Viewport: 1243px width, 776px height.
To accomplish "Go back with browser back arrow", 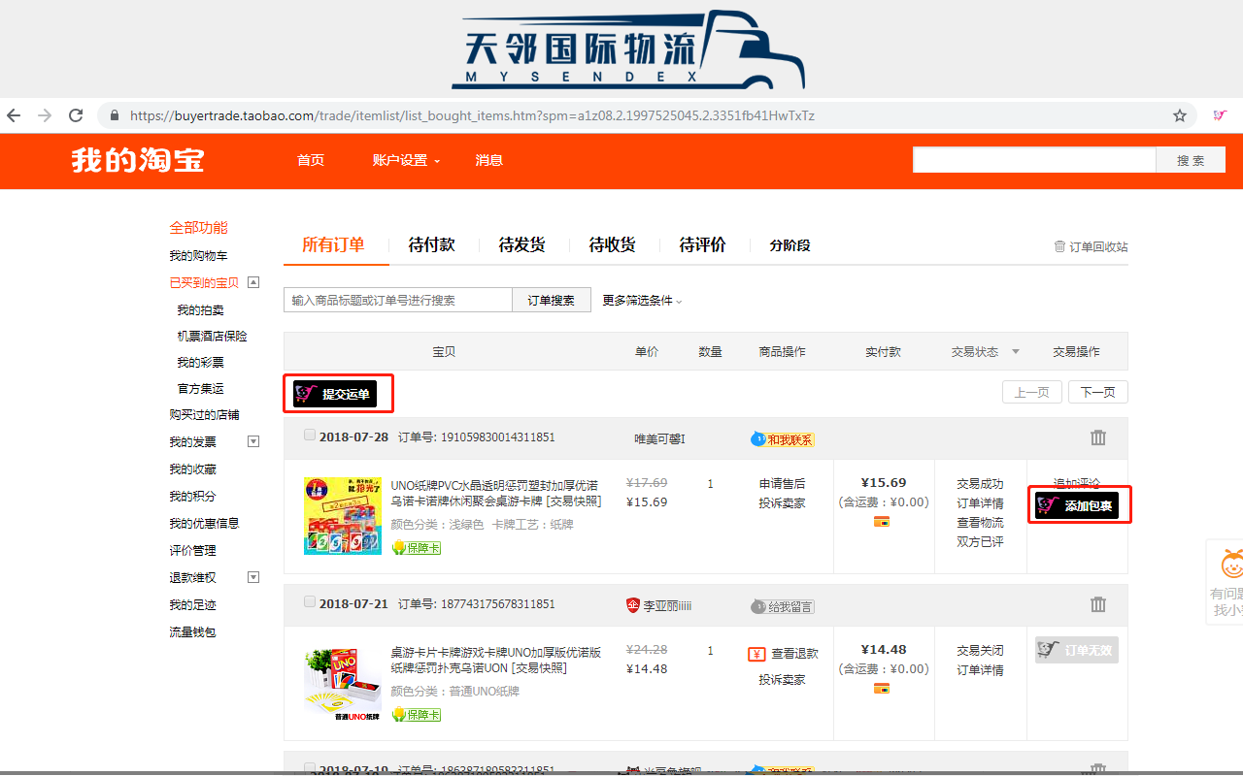I will point(14,115).
